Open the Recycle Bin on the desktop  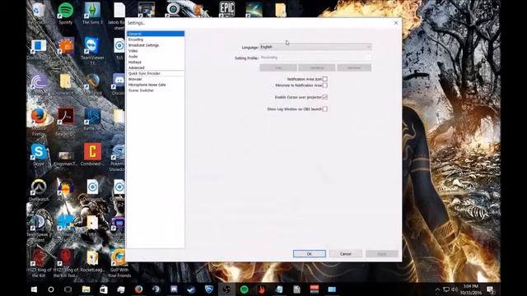[x=38, y=13]
